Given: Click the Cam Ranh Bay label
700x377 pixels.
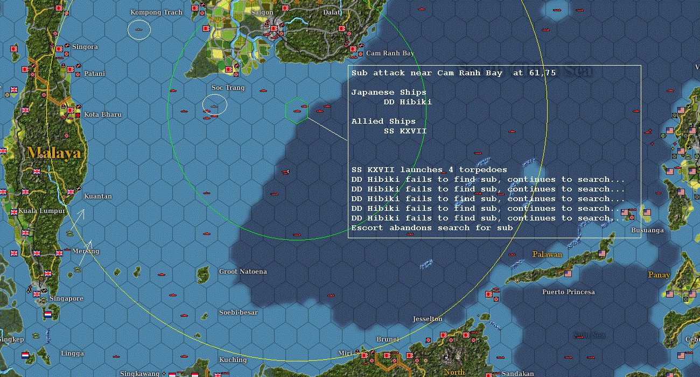Looking at the screenshot, I should pyautogui.click(x=390, y=53).
